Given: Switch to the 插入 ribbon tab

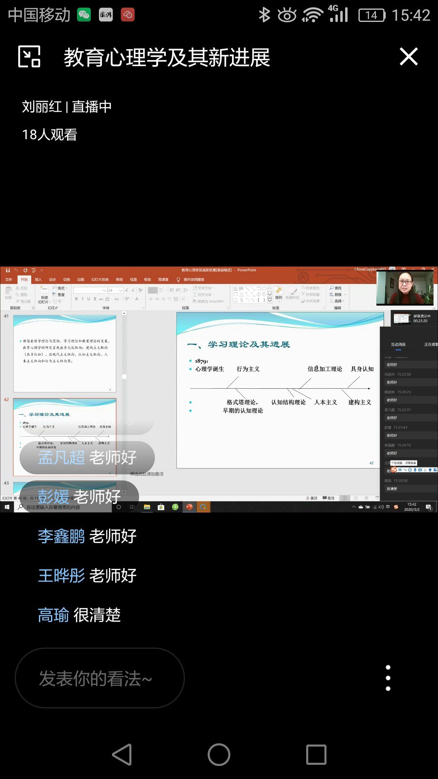Looking at the screenshot, I should coord(38,280).
